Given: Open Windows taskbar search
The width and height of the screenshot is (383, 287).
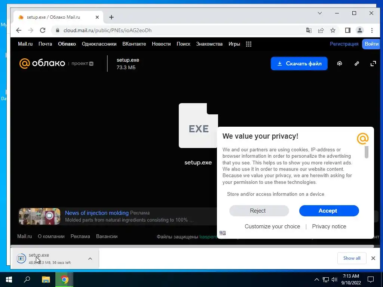Looking at the screenshot, I should (27, 280).
